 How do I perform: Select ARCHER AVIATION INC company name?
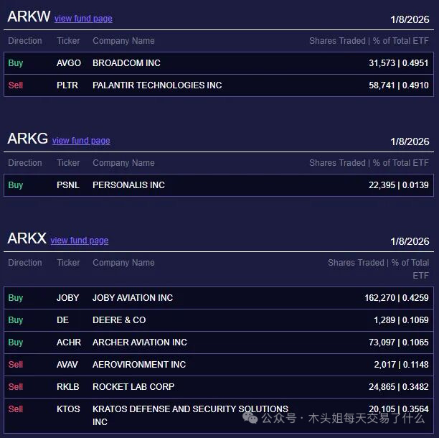[x=139, y=343]
